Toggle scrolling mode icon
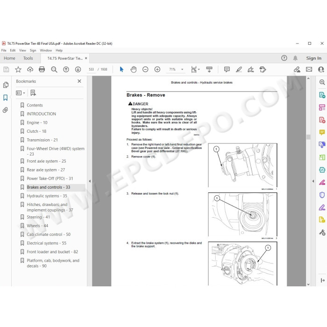Viewport: 327px width, 327px height. (x=209, y=70)
